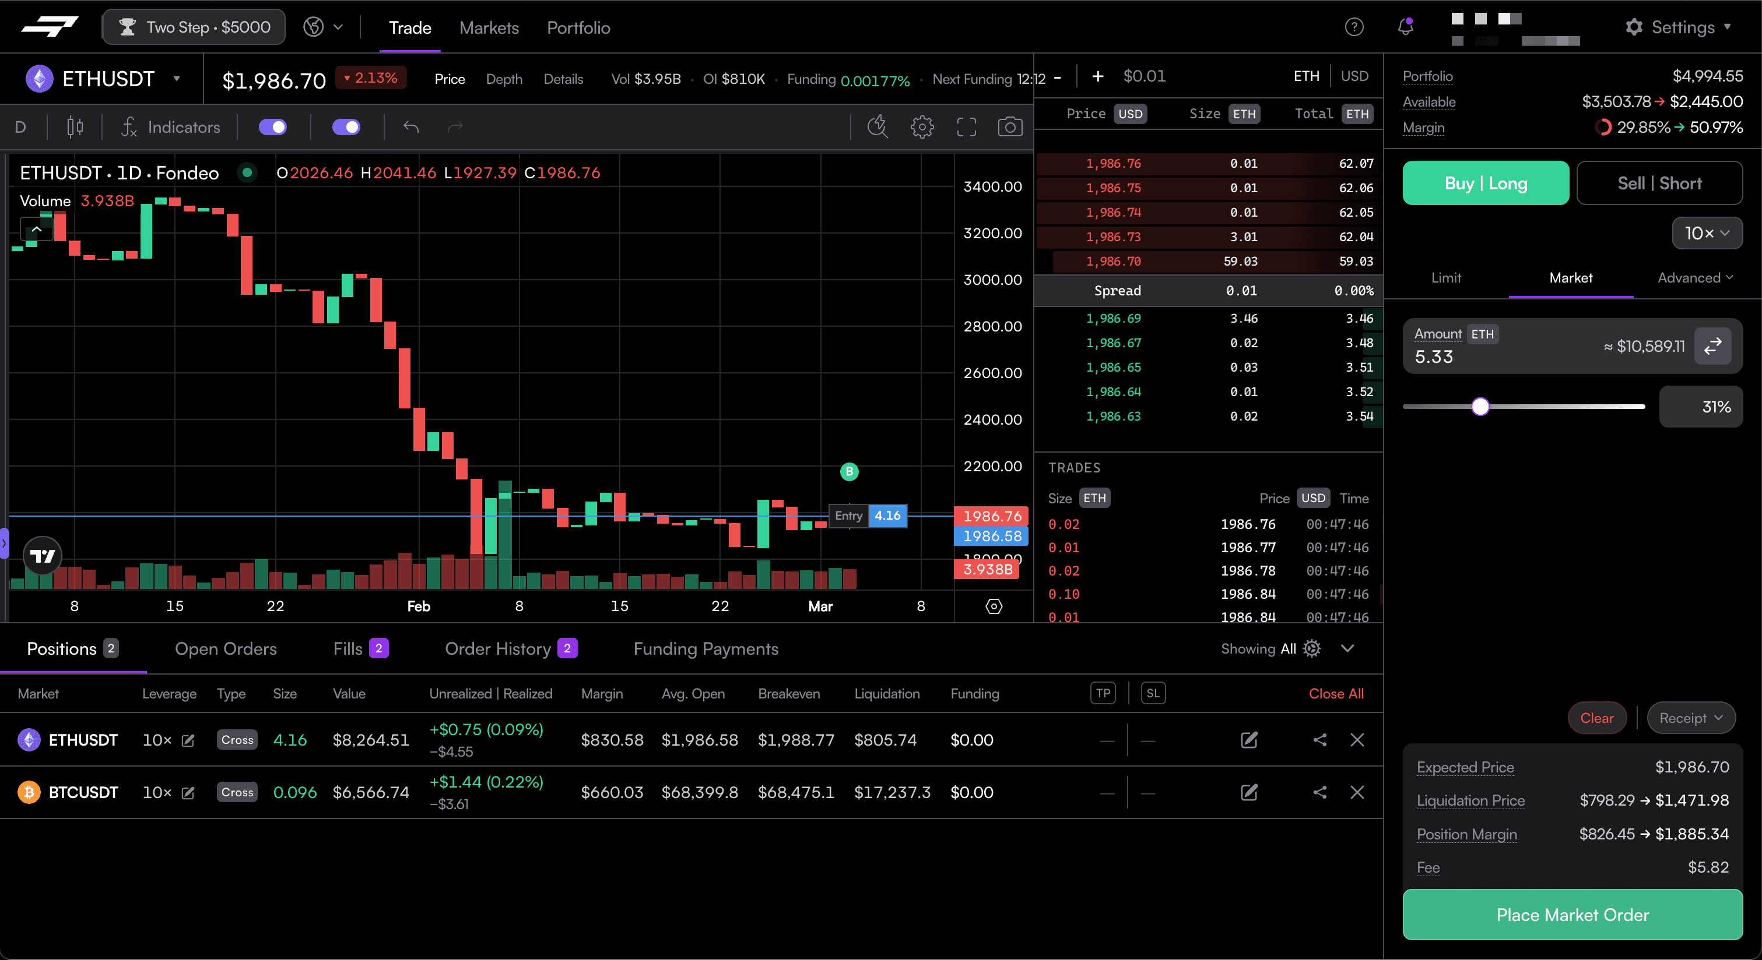
Task: Open the ETHUSDT symbol selector dropdown
Action: (x=177, y=79)
